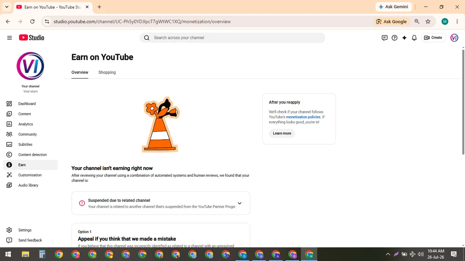Viewport: 465px width, 261px height.
Task: Click the address bar URL
Action: [x=142, y=22]
